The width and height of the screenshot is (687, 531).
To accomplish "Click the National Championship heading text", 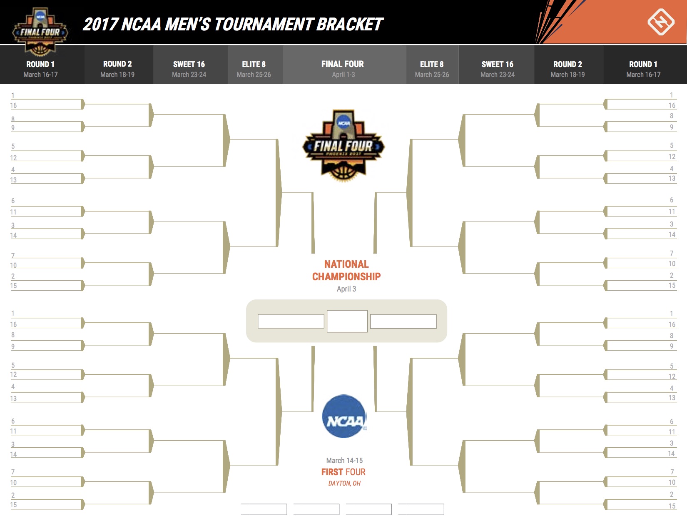I will pos(346,270).
